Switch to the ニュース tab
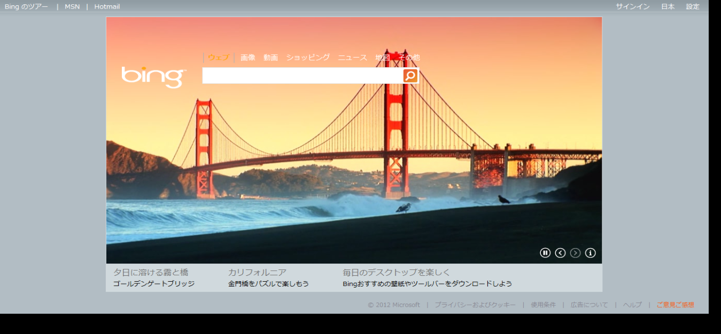 352,58
